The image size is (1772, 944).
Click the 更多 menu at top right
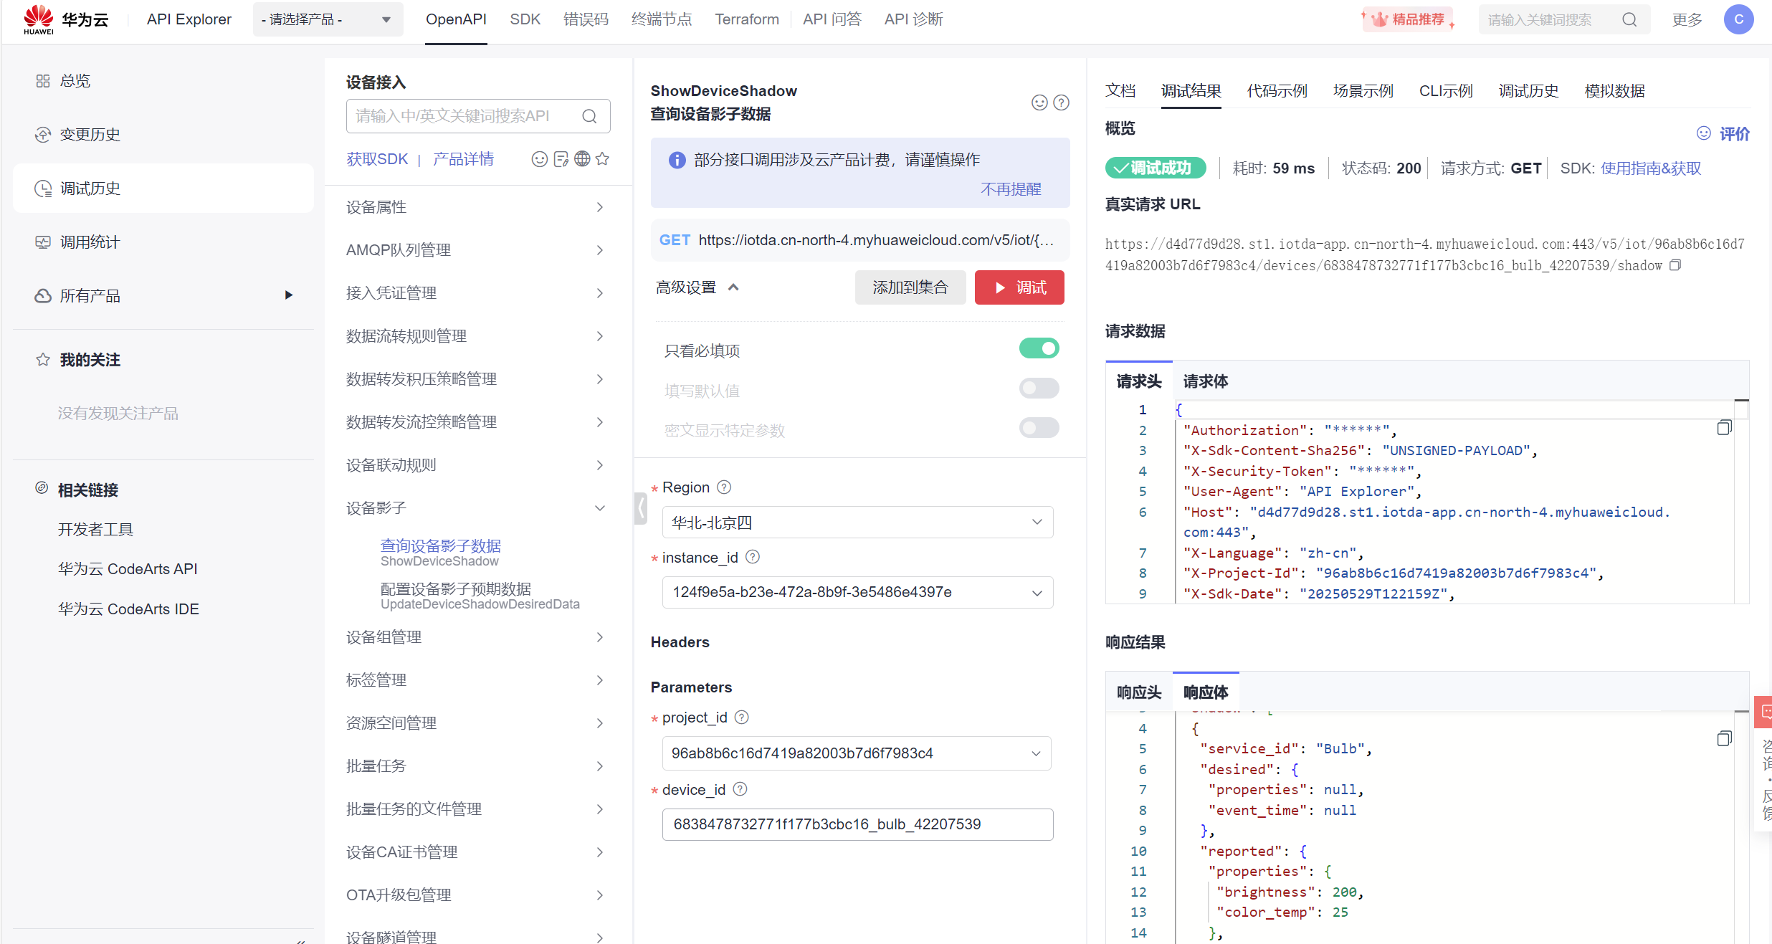tap(1686, 19)
